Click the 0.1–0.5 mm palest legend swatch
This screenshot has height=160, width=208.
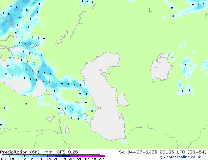6,156
